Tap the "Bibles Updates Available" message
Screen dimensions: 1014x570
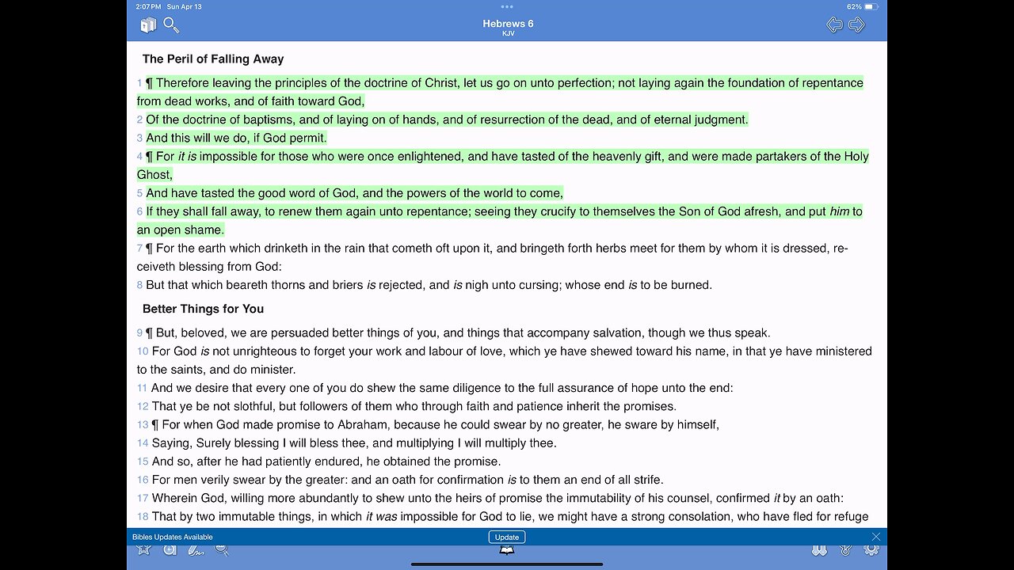[x=173, y=537]
